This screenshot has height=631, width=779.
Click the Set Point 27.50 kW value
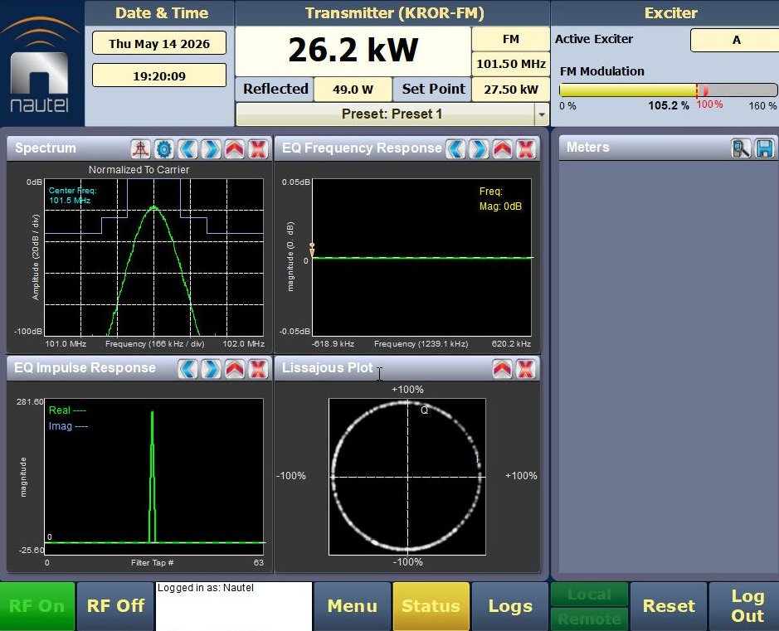click(511, 90)
